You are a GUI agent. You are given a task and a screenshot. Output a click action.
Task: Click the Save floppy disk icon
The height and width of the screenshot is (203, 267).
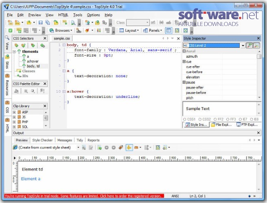pyautogui.click(x=41, y=22)
